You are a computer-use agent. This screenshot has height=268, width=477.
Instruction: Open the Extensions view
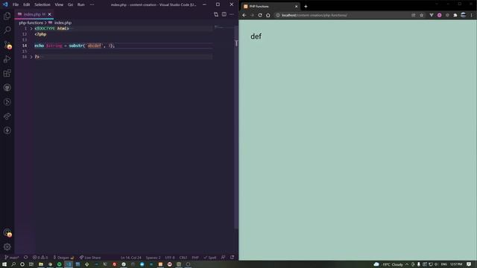point(7,73)
